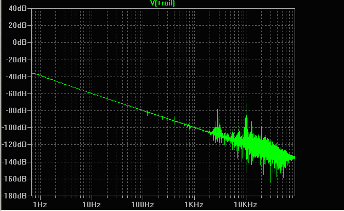Click the 10Hz frequency axis label
This screenshot has height=211, width=344.
(92, 204)
